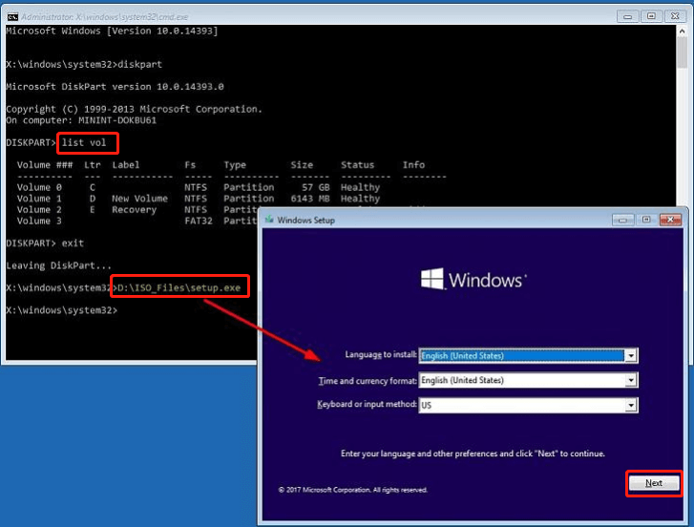Viewport: 694px width, 527px height.
Task: Minimize the Command Prompt window
Action: [629, 16]
